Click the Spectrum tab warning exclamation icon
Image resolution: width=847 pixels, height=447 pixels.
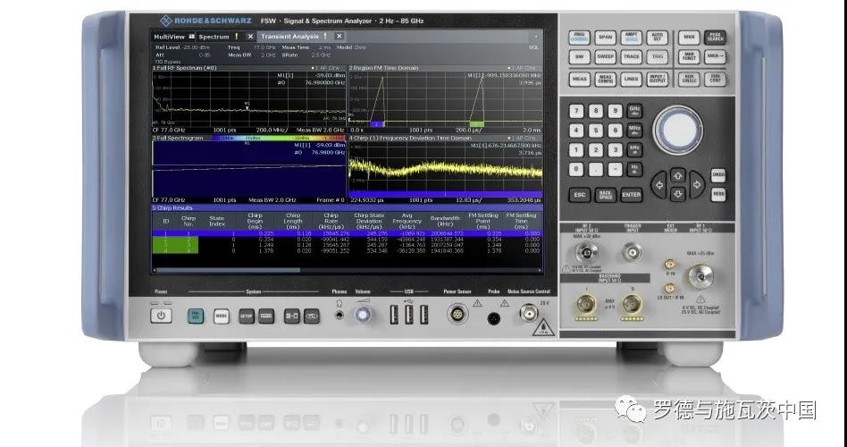coord(236,37)
